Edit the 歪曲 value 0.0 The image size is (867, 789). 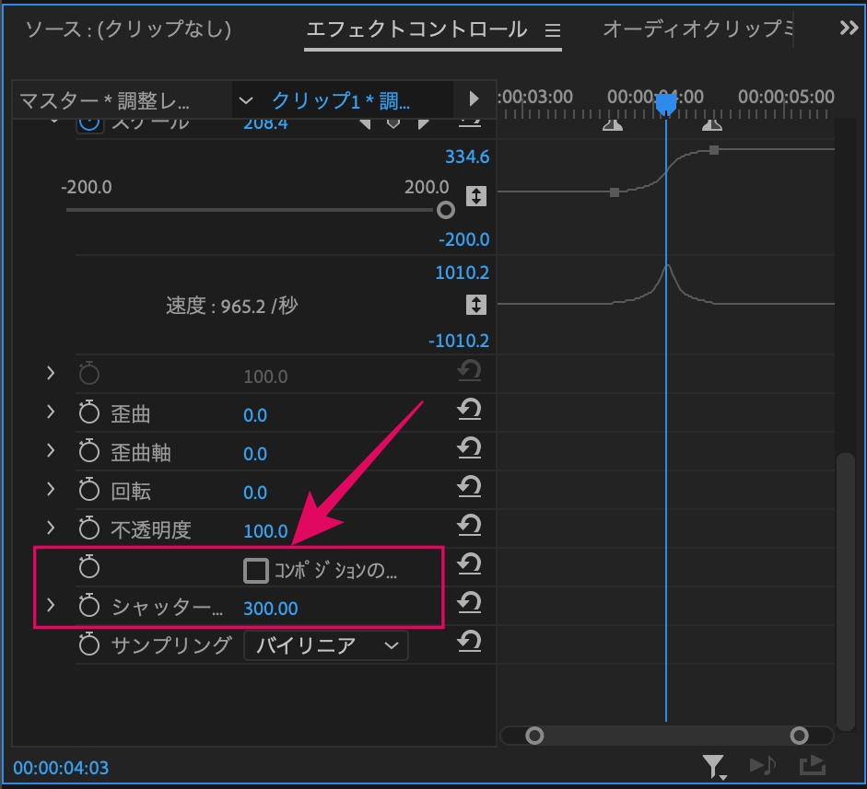(255, 415)
